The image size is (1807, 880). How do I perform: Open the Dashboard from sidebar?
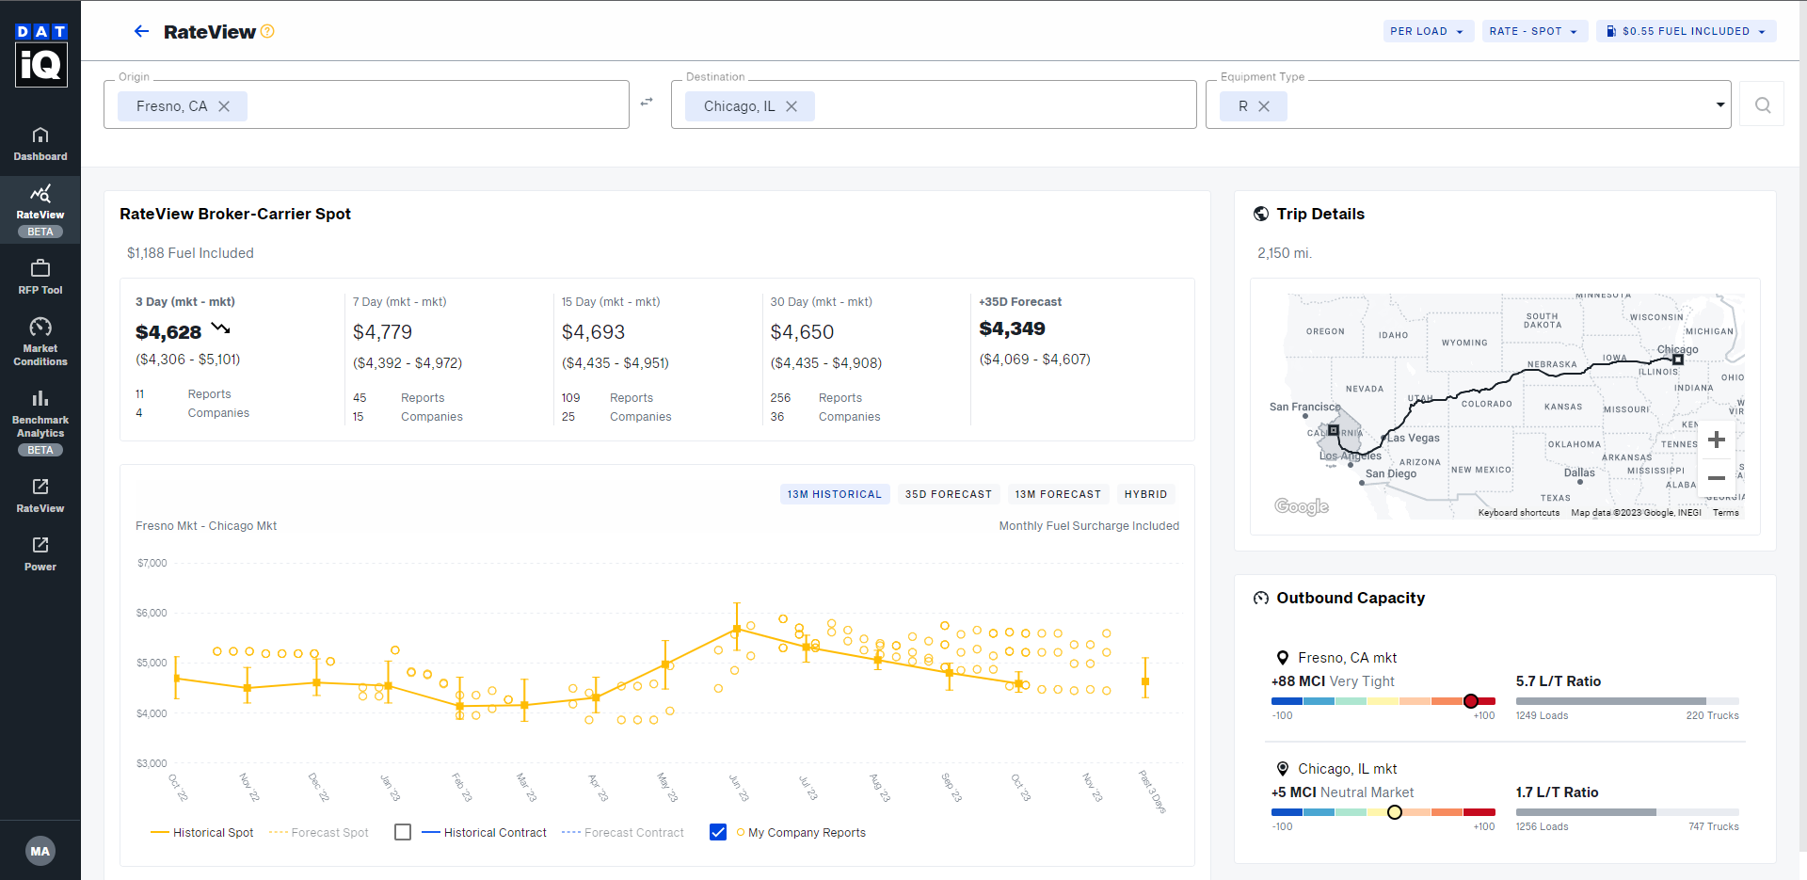[x=40, y=144]
